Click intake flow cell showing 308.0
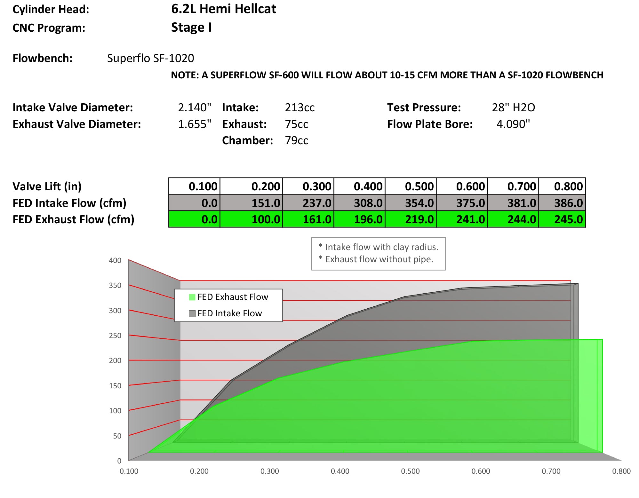Viewport: 639px width, 498px height. [360, 203]
